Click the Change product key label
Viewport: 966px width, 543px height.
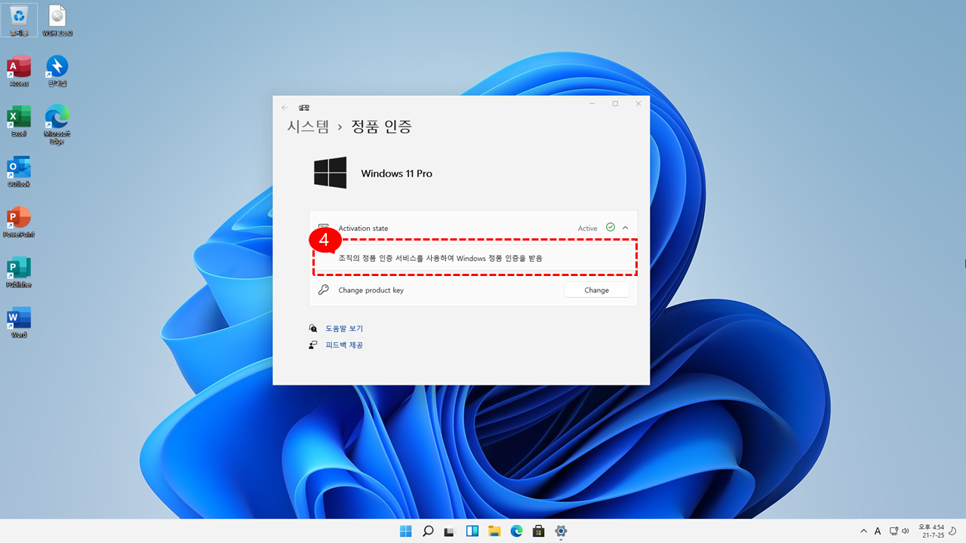[371, 290]
